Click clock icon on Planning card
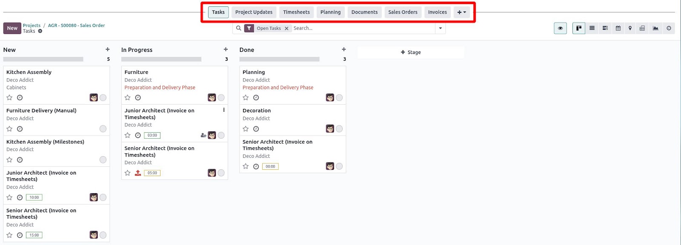Screen dimensions: 681x245 (256, 98)
